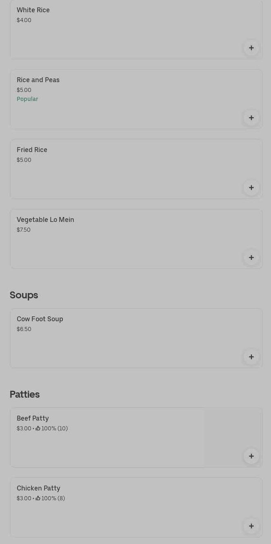
Task: Click the Patties section heading
Action: 25,394
